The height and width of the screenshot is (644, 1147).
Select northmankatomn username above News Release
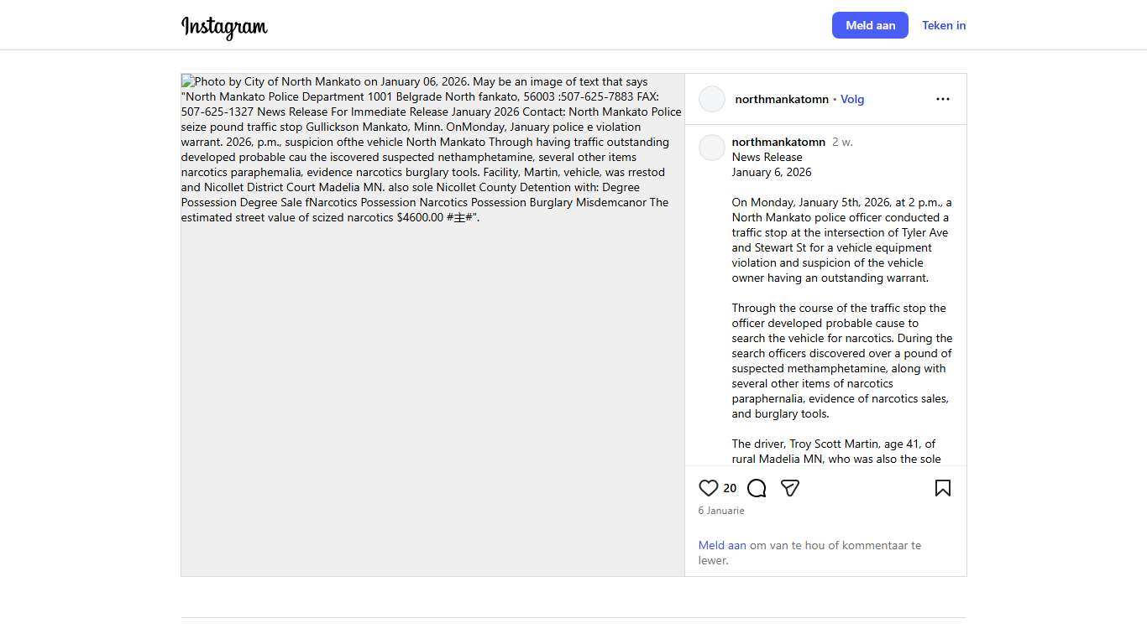tap(778, 142)
